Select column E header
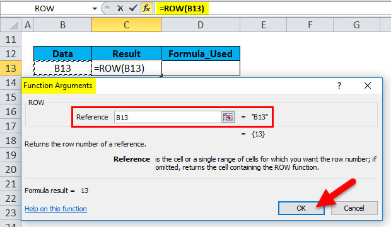The width and height of the screenshot is (391, 227). point(264,25)
